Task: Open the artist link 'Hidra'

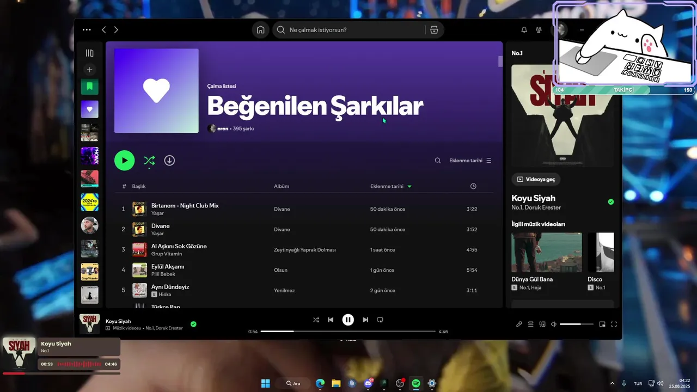Action: point(165,295)
